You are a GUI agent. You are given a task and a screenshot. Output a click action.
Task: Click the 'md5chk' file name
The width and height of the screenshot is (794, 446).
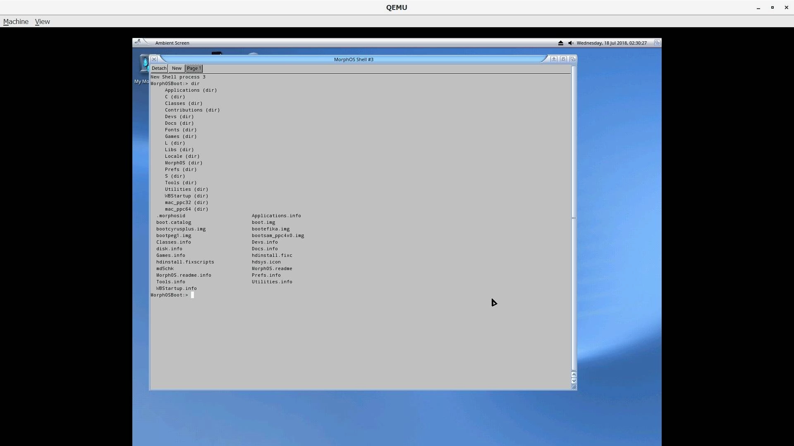[165, 268]
